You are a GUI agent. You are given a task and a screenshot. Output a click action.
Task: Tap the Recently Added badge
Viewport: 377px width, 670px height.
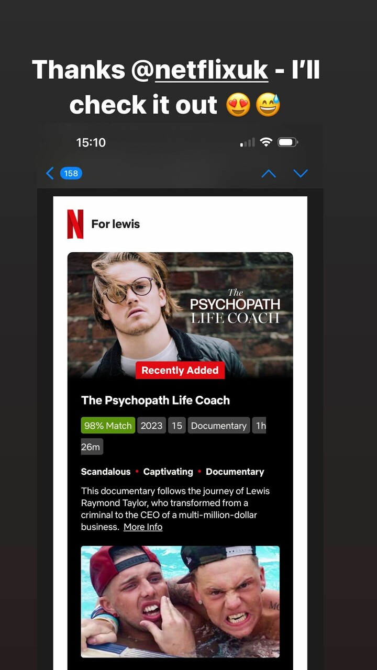coord(180,370)
